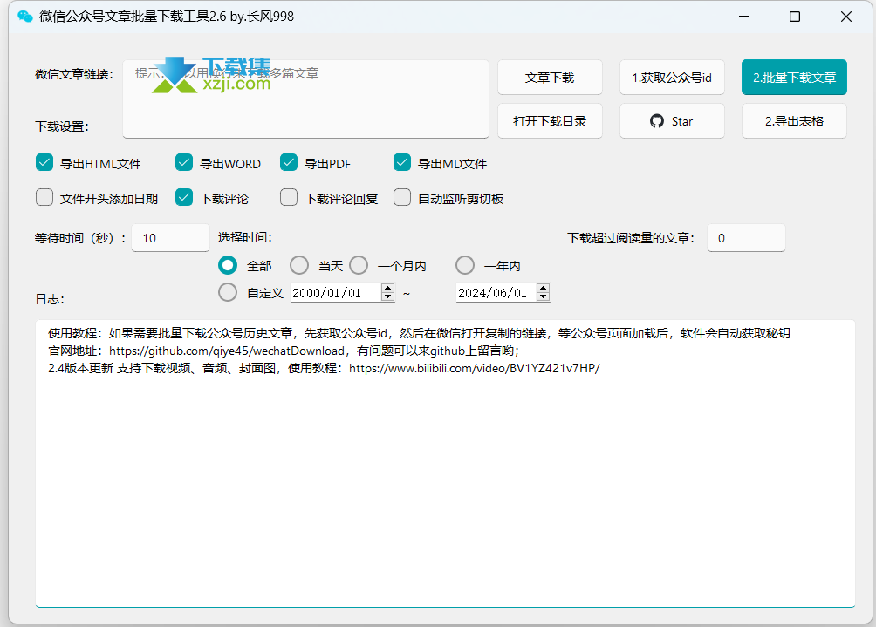Image resolution: width=876 pixels, height=627 pixels.
Task: Open the download folder via 打开下载目录
Action: [x=550, y=121]
